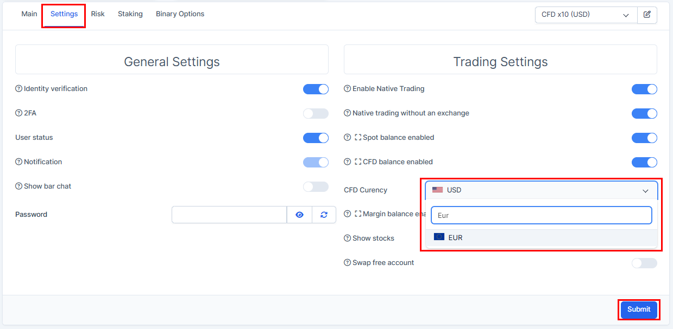Turn on Swap free account switch
The width and height of the screenshot is (673, 329).
tap(644, 263)
